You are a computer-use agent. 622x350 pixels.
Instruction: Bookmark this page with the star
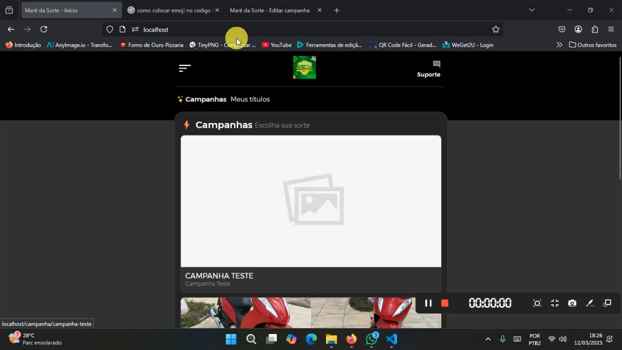(496, 29)
